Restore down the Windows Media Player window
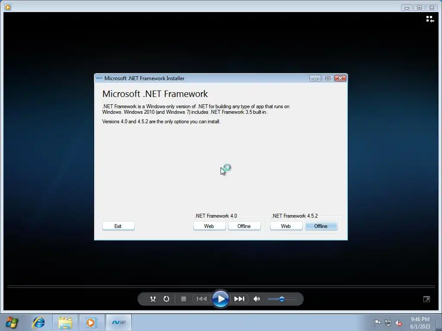Screen dimensions: 442x331 419,8
